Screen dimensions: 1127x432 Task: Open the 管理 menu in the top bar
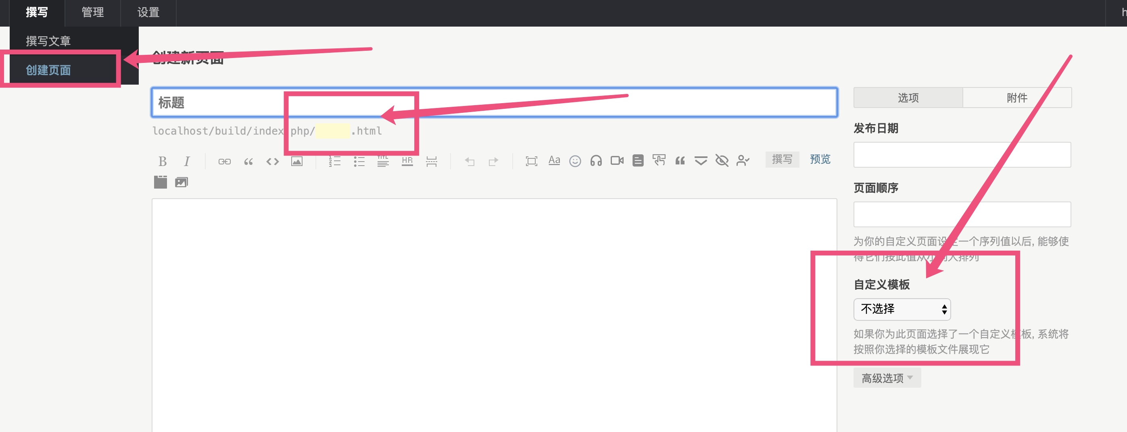tap(93, 12)
